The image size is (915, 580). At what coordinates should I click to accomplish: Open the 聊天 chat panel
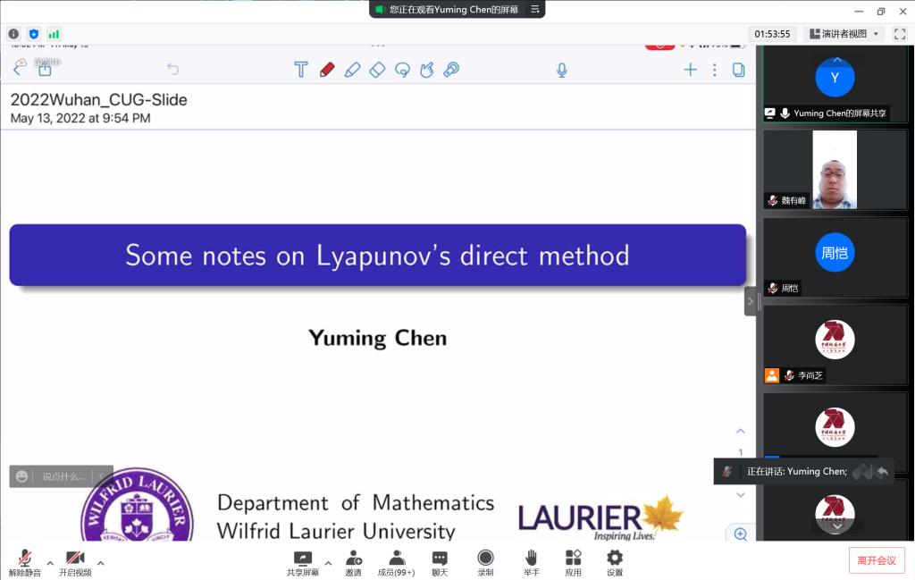click(440, 559)
